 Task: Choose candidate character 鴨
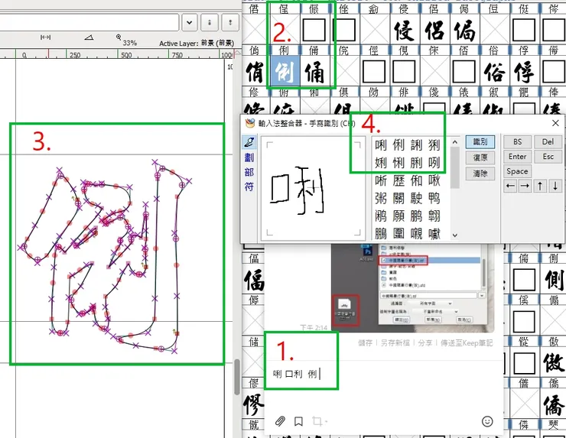coord(434,198)
